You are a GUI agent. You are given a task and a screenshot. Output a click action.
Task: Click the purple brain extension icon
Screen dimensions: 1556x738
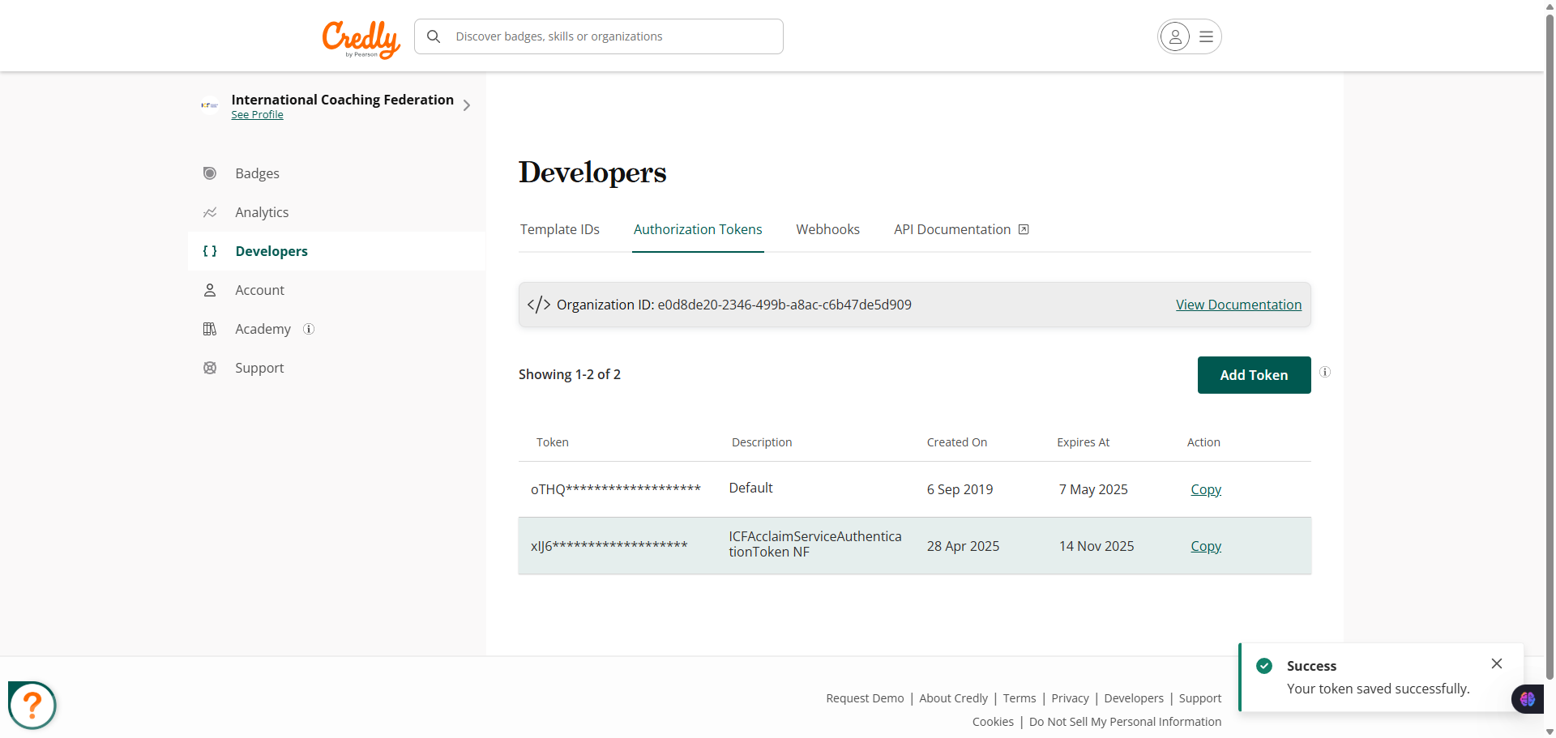tap(1528, 698)
